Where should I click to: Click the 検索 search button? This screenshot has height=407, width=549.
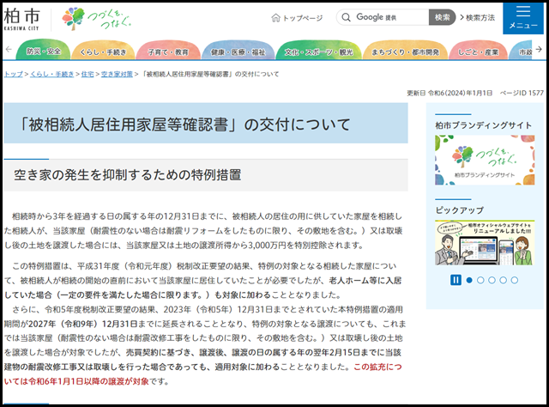pyautogui.click(x=443, y=17)
